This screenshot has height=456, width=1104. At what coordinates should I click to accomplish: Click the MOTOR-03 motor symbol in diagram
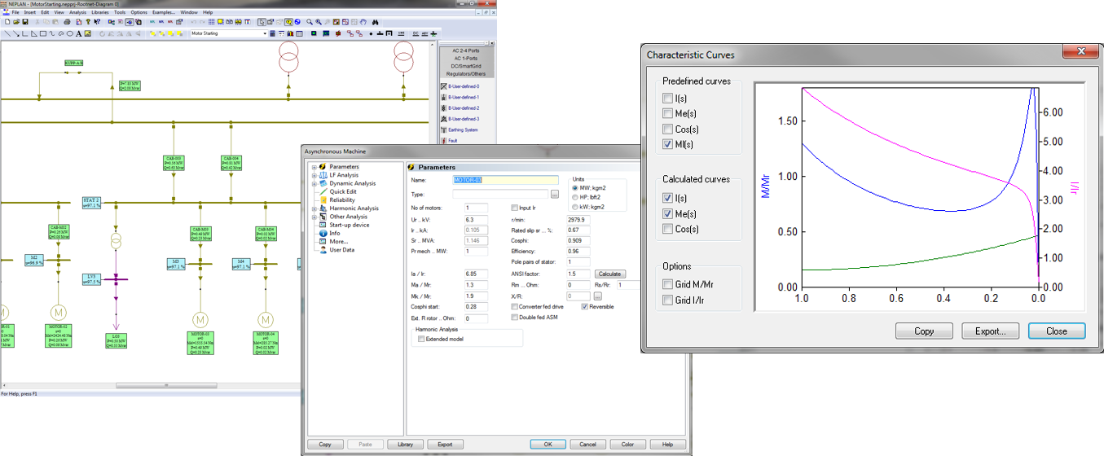[200, 318]
